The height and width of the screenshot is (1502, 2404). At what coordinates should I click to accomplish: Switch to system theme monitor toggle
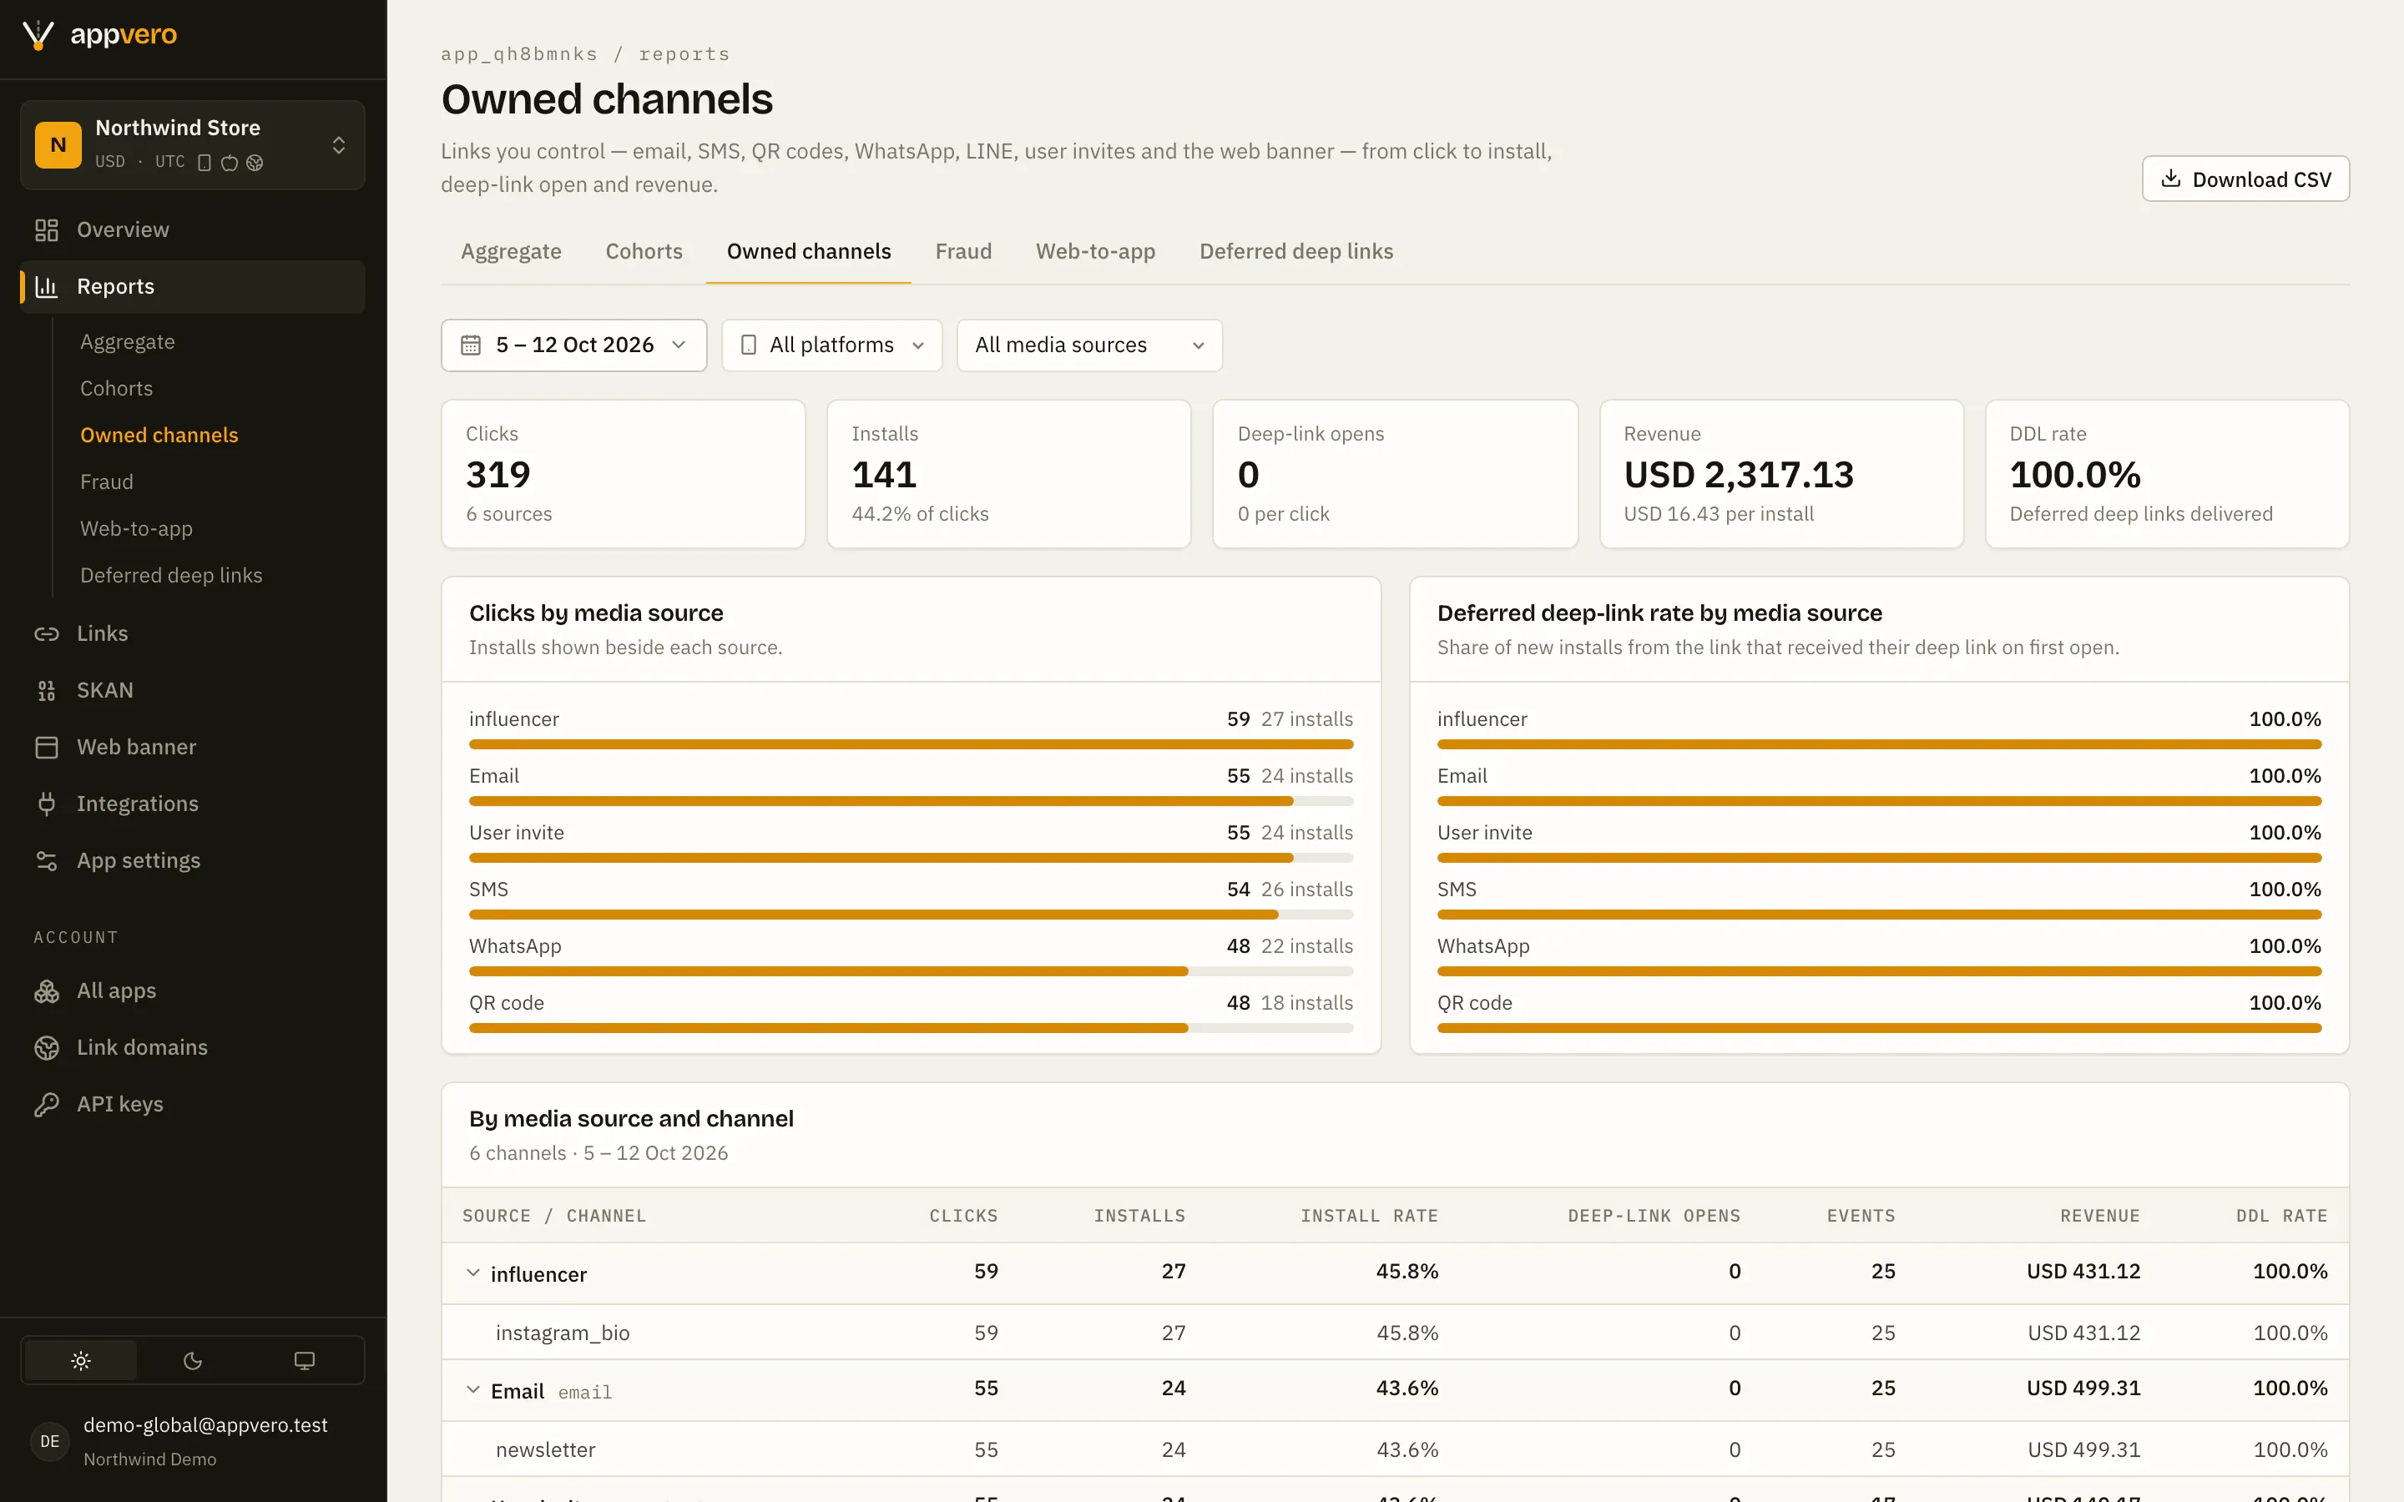tap(305, 1360)
